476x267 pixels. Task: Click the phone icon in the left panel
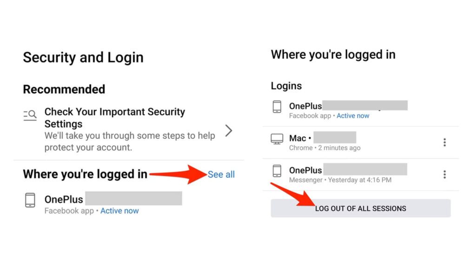click(30, 200)
